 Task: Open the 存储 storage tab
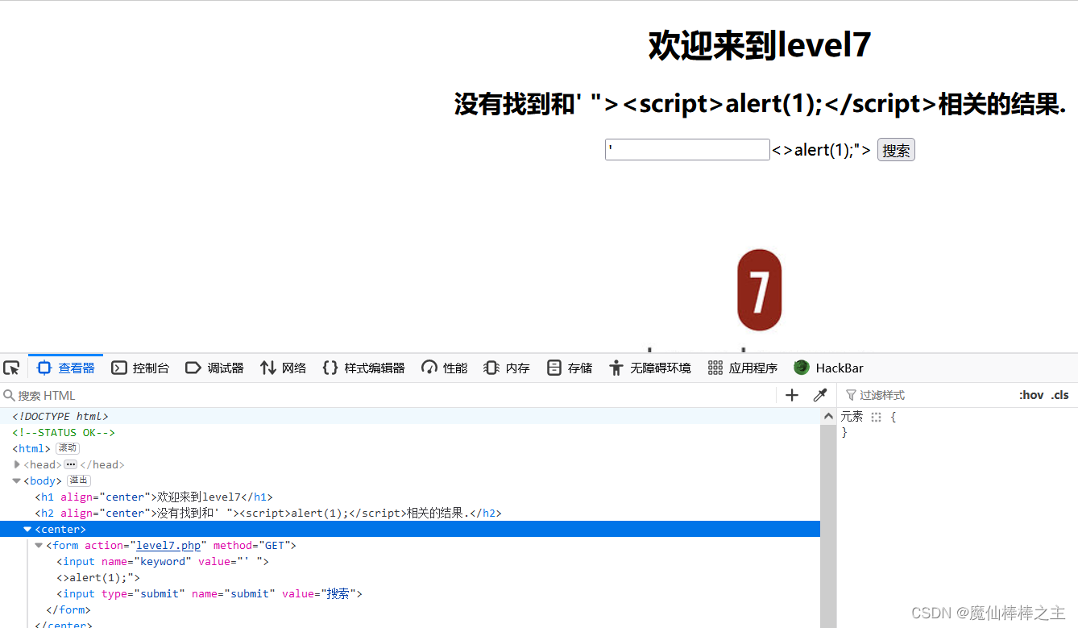570,368
